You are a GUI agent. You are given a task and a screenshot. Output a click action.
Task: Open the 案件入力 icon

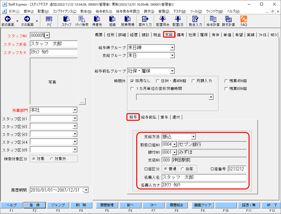(145, 21)
